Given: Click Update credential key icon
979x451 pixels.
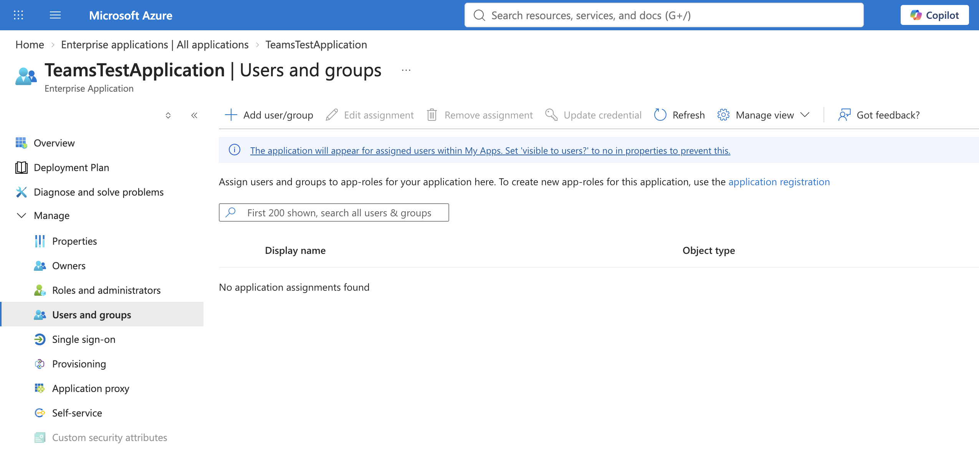Looking at the screenshot, I should [x=551, y=115].
